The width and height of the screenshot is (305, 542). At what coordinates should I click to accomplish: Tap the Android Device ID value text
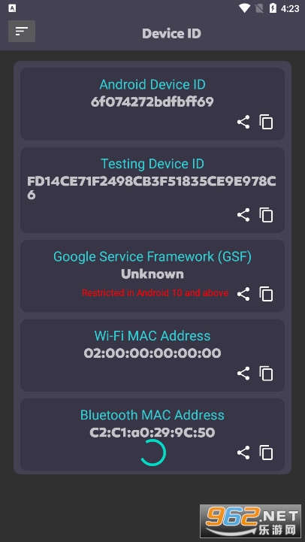click(x=152, y=101)
